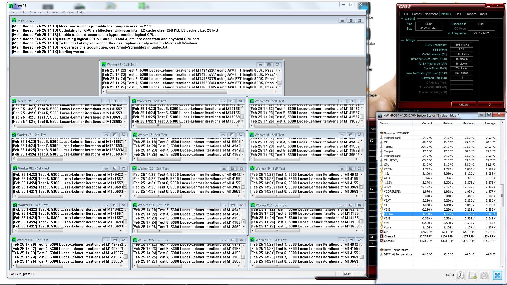The image size is (507, 285).
Task: Restore the Worker #6 child window
Action: coord(351,135)
